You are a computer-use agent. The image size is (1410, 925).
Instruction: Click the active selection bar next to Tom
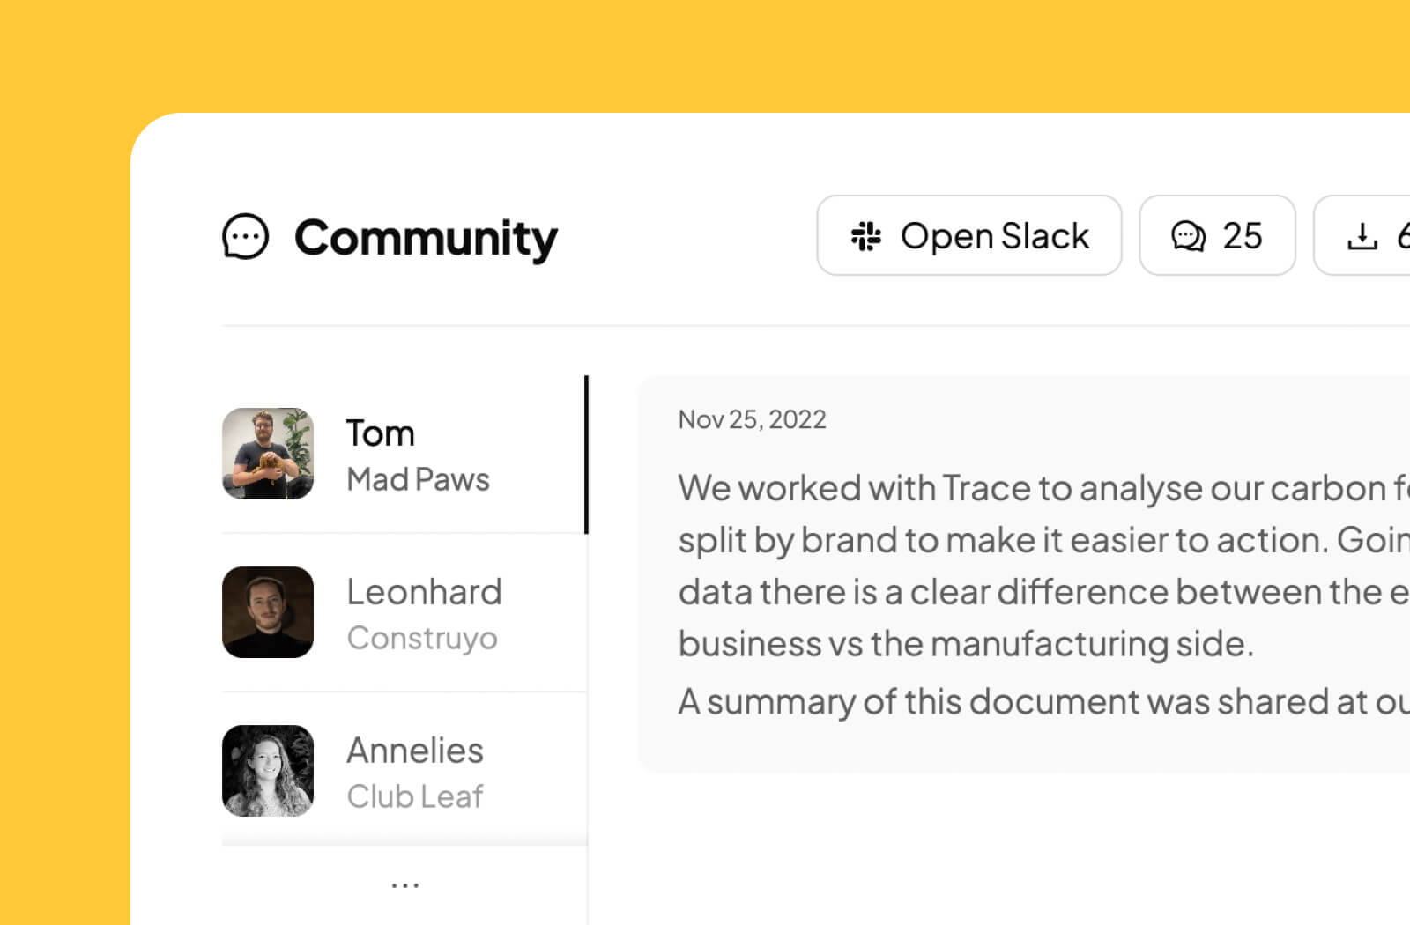pos(588,454)
